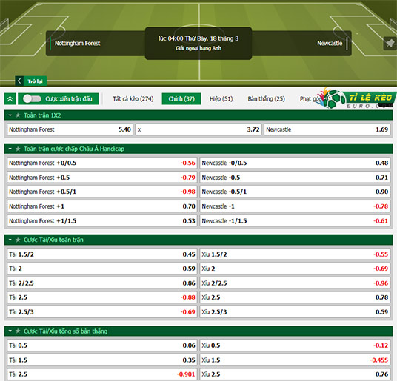The width and height of the screenshot is (397, 381).
Task: Open the Tất cả kèo (274) tab
Action: tap(133, 98)
